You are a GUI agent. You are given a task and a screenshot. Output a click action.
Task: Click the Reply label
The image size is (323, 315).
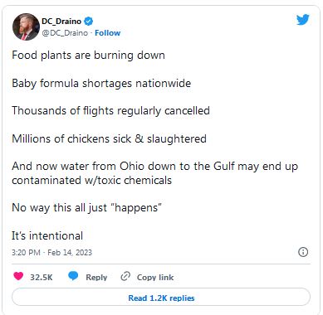point(96,277)
